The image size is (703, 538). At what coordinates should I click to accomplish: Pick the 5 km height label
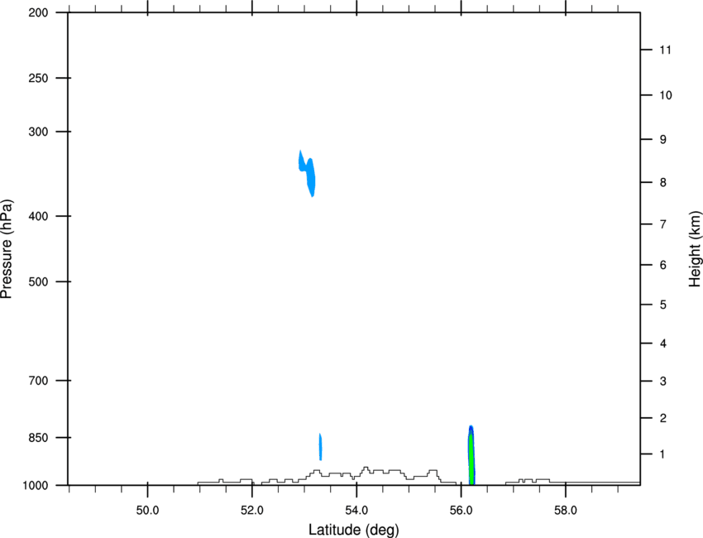tap(663, 305)
